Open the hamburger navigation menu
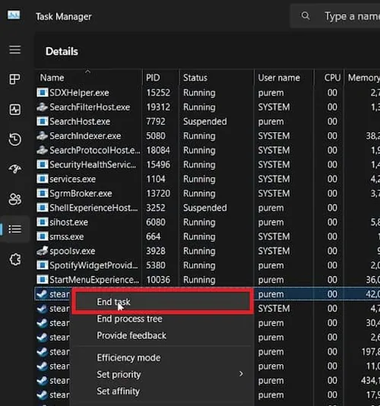380x406 pixels. tap(15, 49)
